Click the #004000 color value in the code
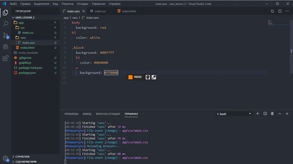Viewport: 293px width, 164px height. click(101, 63)
